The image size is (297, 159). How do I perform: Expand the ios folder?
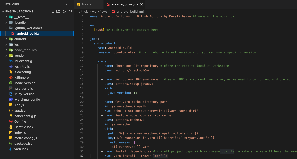[6, 44]
